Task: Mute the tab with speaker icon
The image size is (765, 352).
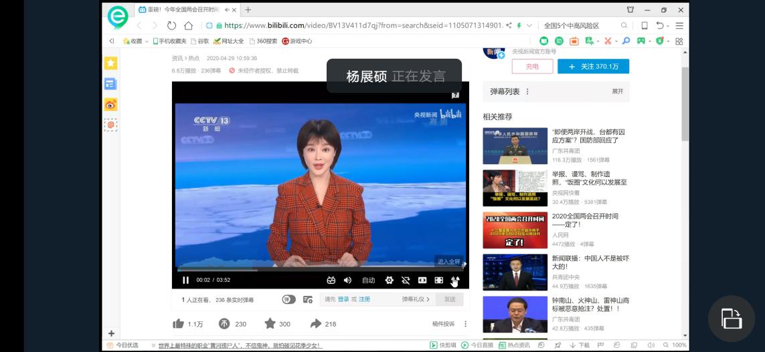Action: [x=227, y=10]
